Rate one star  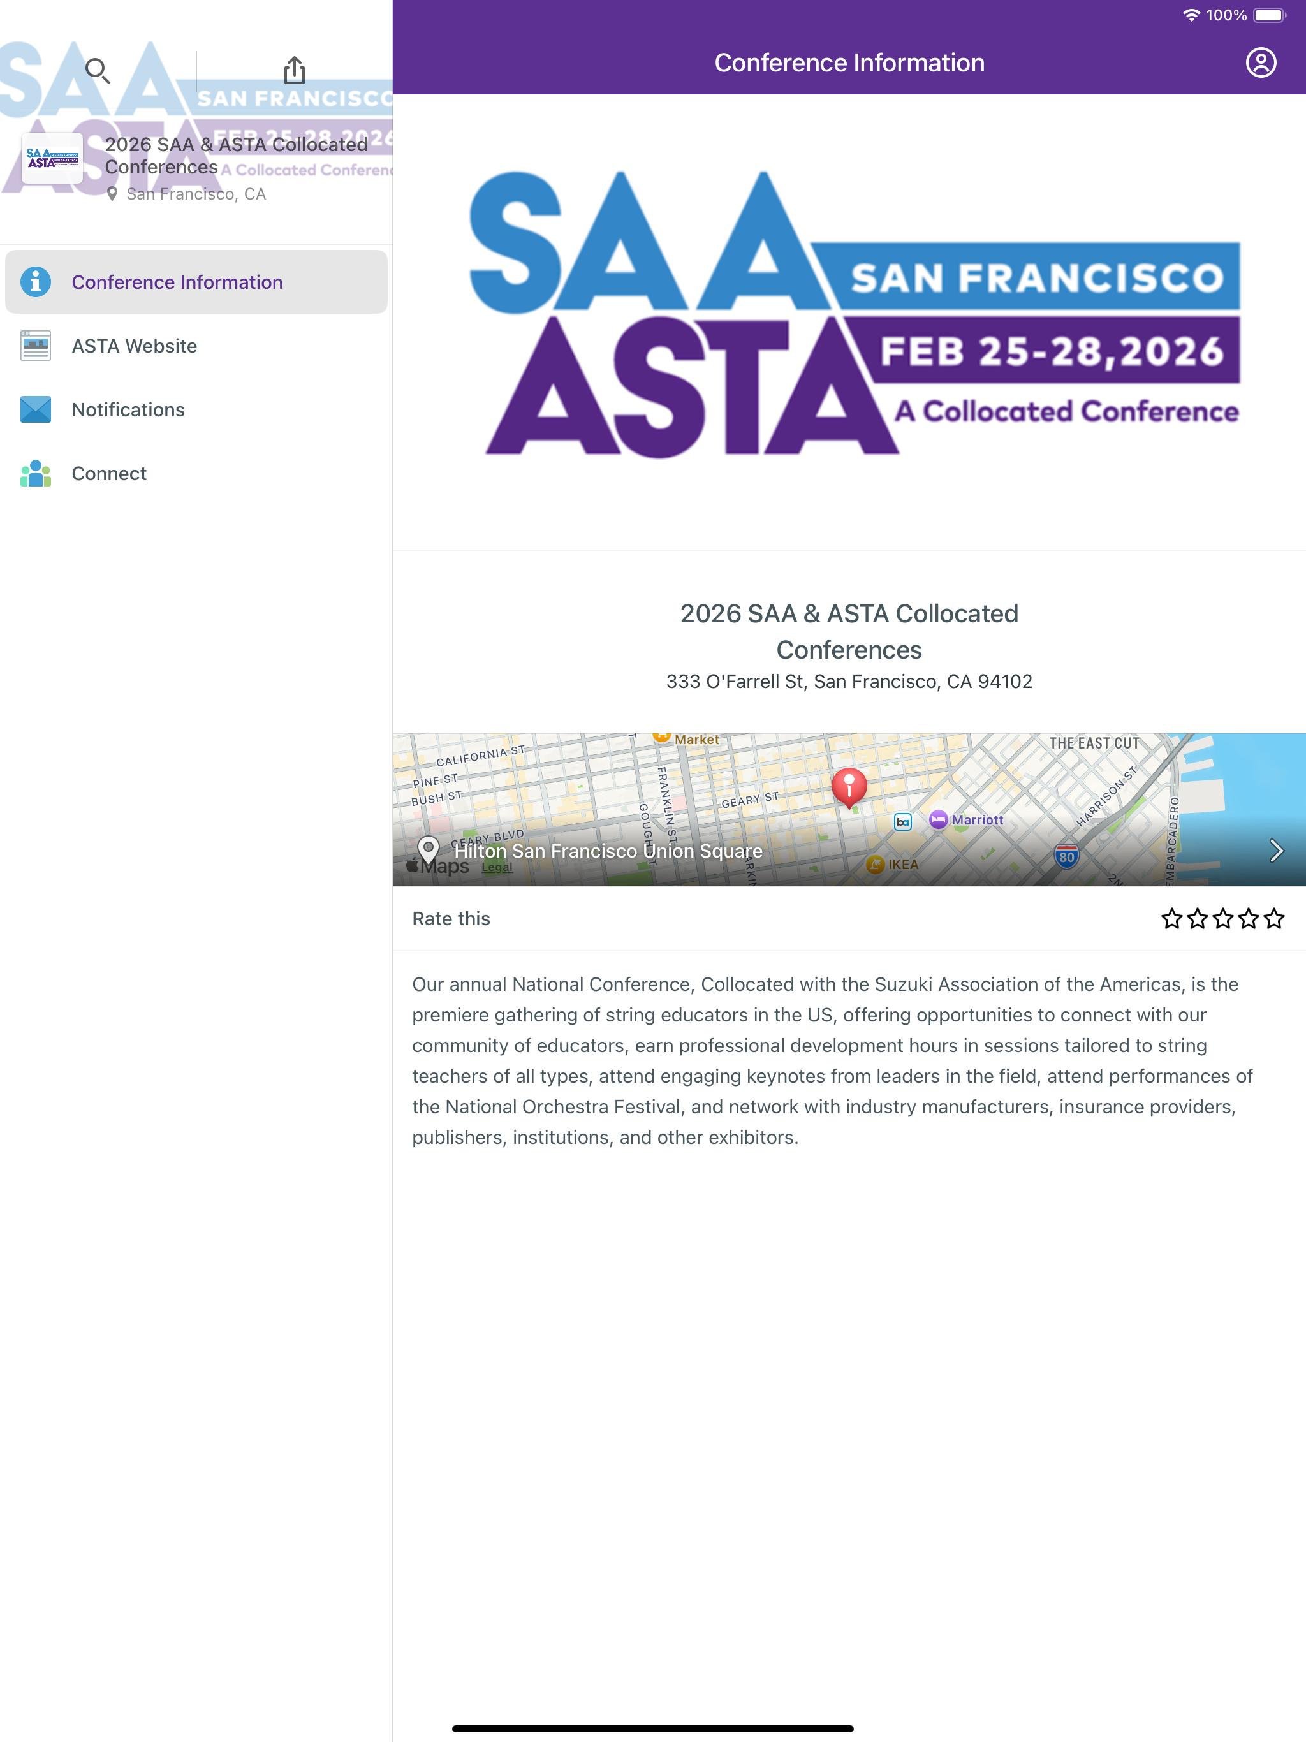pyautogui.click(x=1171, y=918)
